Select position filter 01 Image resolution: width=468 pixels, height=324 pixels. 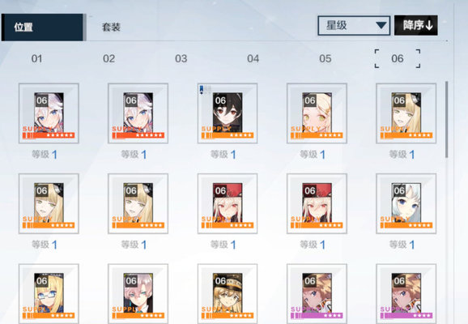(x=36, y=58)
